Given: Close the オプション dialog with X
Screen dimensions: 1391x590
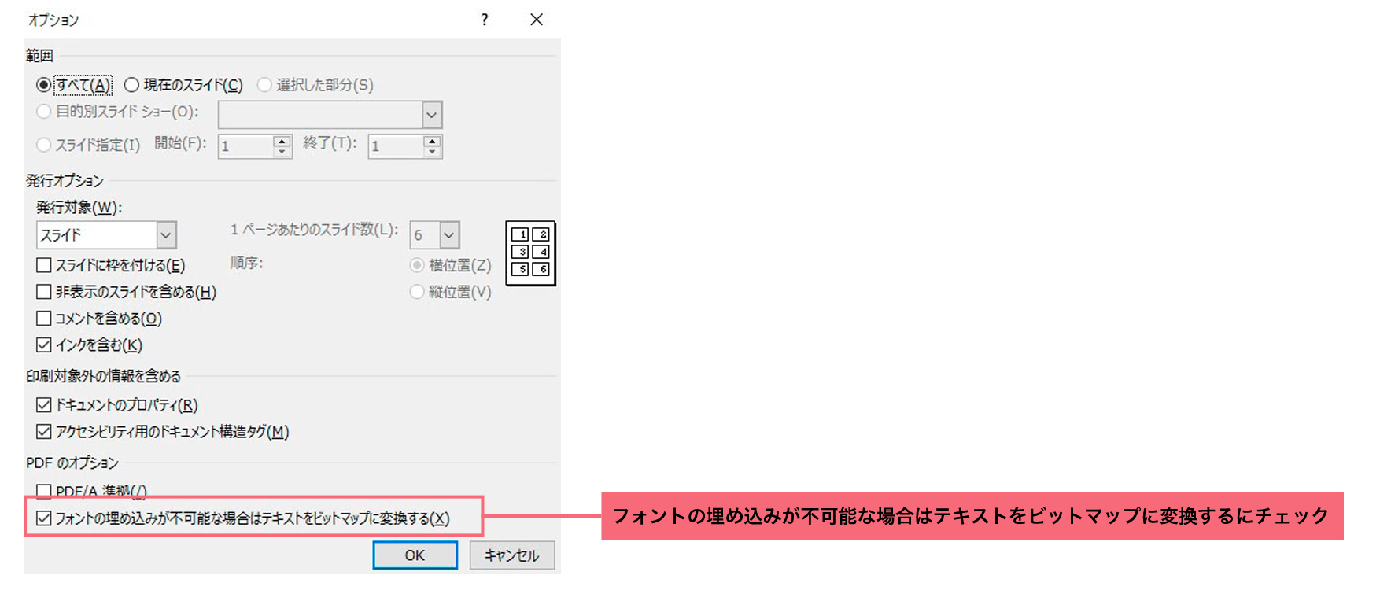Looking at the screenshot, I should pyautogui.click(x=537, y=20).
